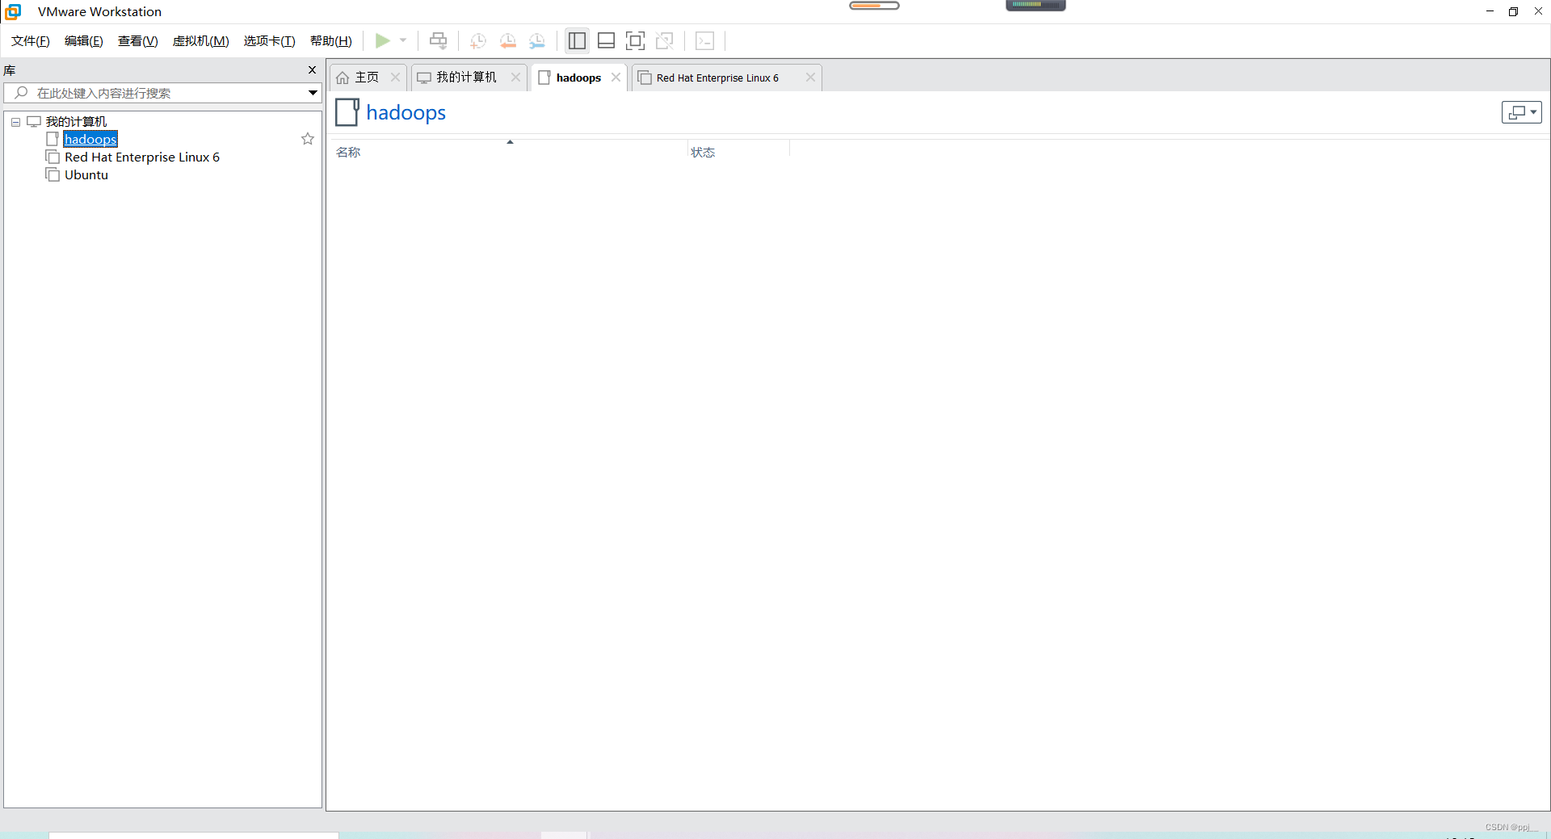
Task: Click the Take Snapshot toolbar icon
Action: 478,40
